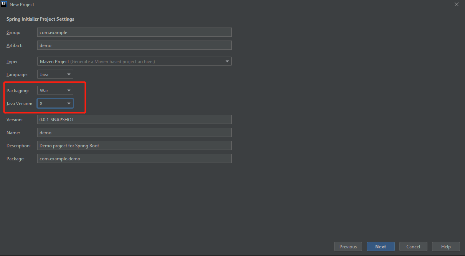Edit the Description field text

[134, 145]
